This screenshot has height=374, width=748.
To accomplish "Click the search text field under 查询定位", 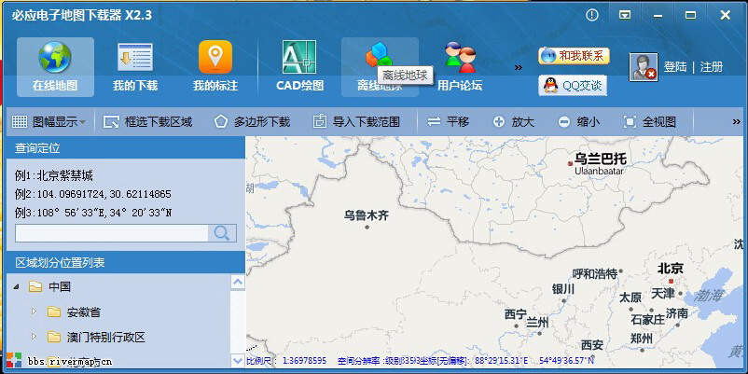I will (x=112, y=233).
